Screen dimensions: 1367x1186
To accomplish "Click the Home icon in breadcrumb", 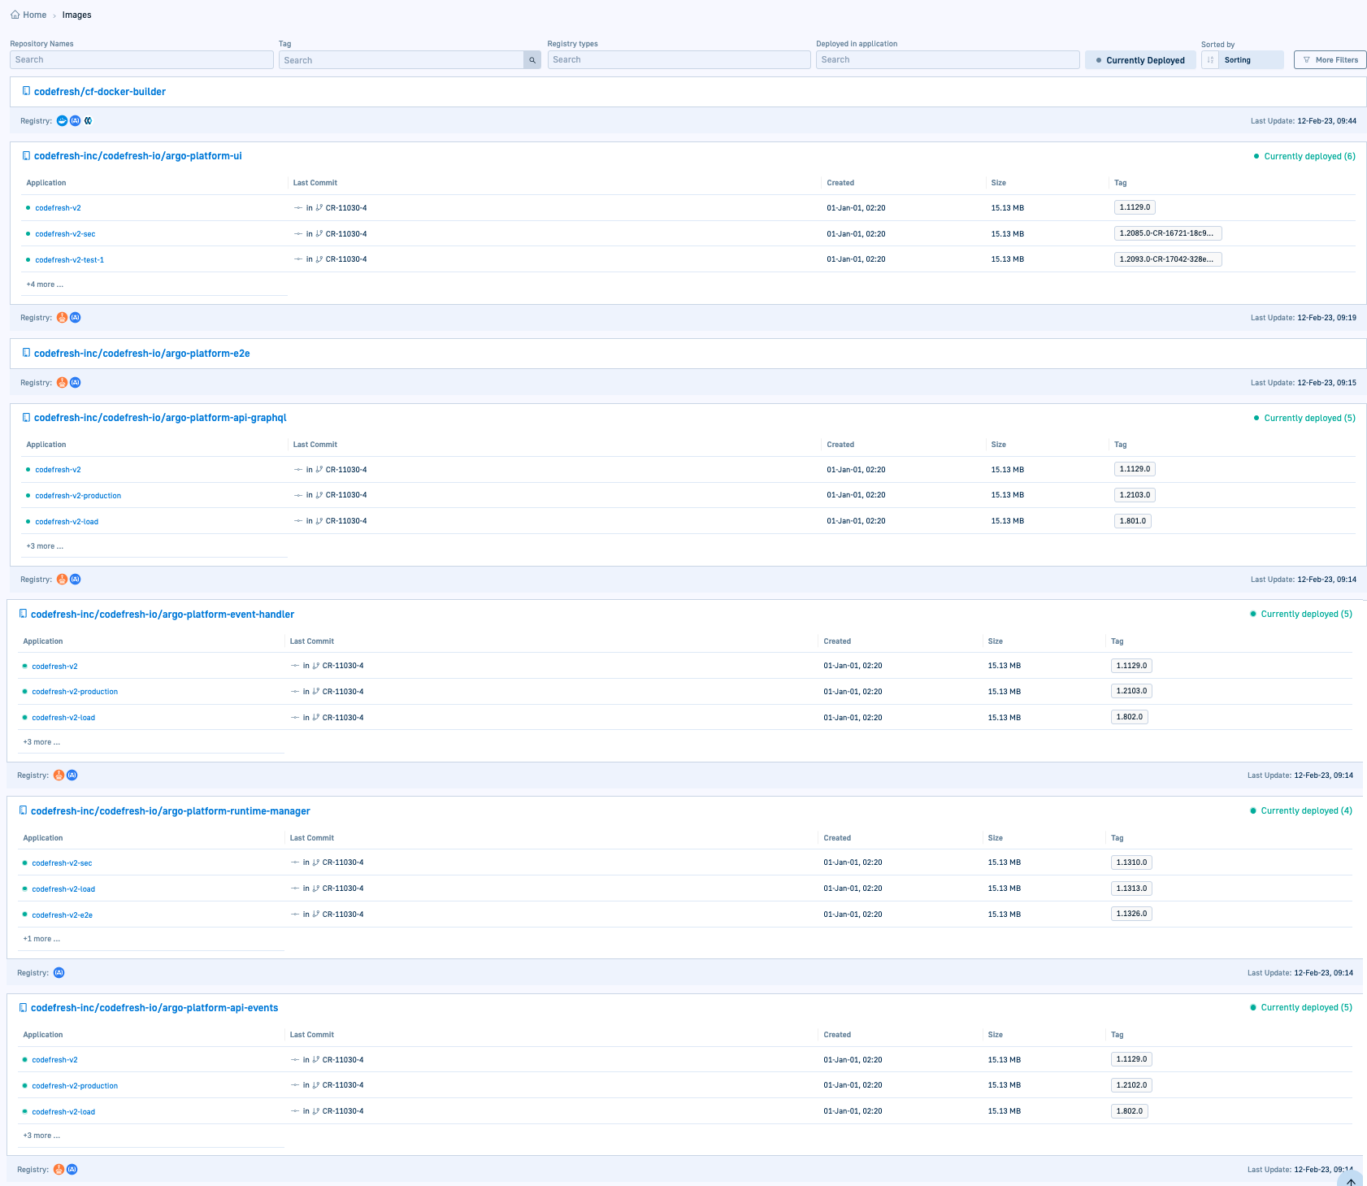I will pos(15,15).
